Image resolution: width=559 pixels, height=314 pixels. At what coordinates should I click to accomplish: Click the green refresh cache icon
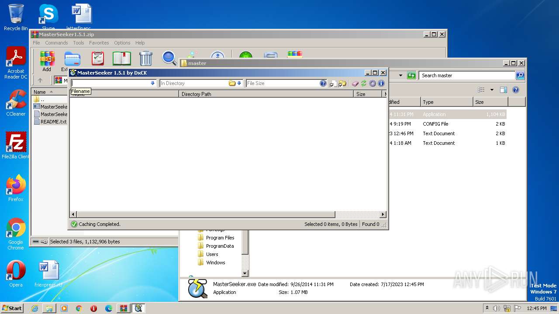(x=363, y=83)
